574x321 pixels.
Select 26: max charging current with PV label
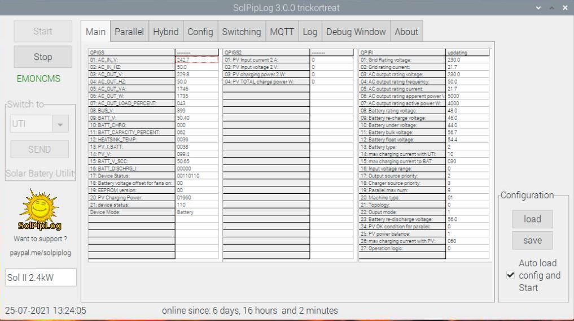click(x=402, y=241)
